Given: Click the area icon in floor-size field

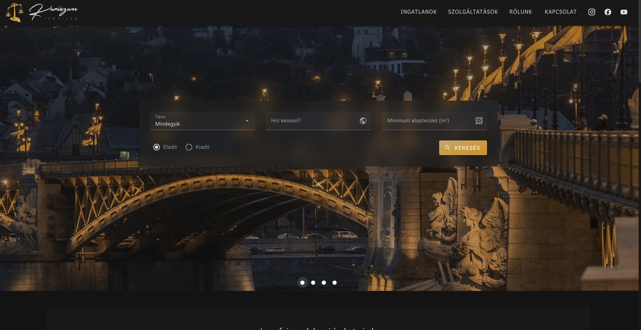Looking at the screenshot, I should point(479,121).
